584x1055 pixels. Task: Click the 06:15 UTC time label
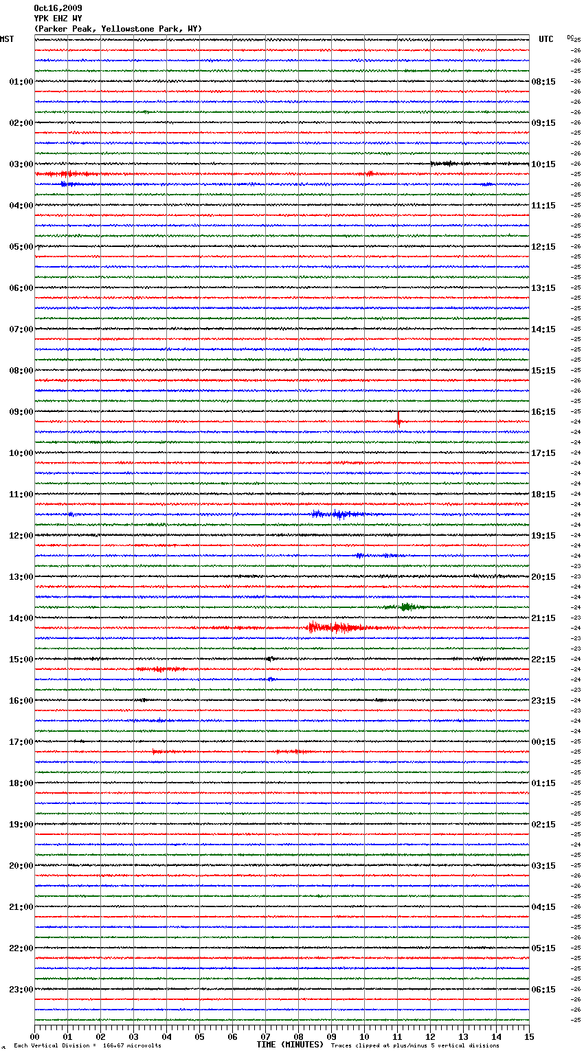pyautogui.click(x=543, y=990)
